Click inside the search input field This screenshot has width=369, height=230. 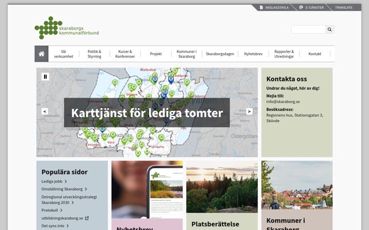(309, 30)
